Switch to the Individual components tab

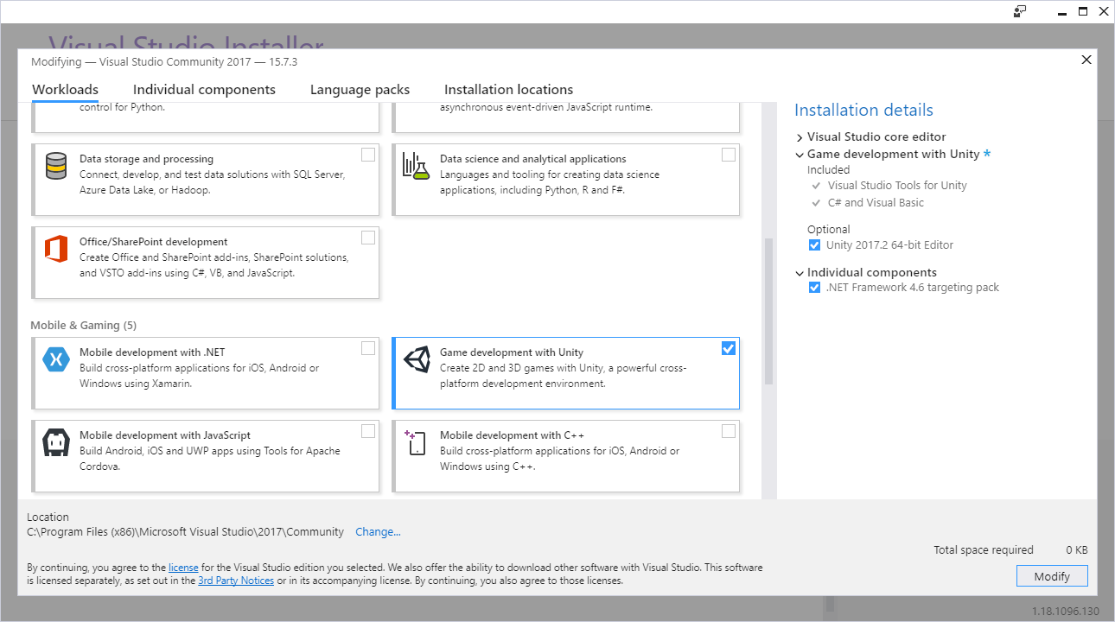click(x=204, y=89)
